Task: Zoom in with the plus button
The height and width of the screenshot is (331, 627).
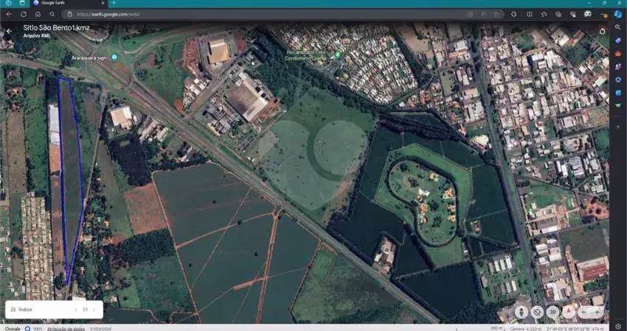Action: [597, 312]
